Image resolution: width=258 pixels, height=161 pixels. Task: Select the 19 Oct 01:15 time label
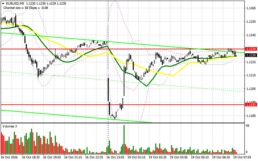(x=136, y=157)
